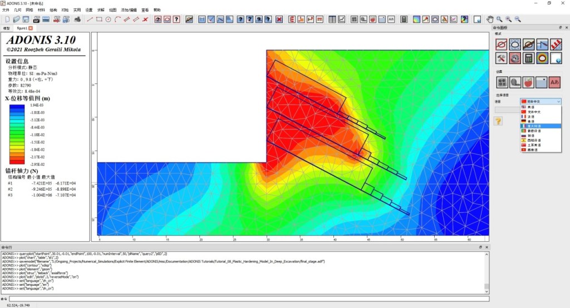Open the 文件 (File) menu
The image size is (570, 308).
(6, 10)
